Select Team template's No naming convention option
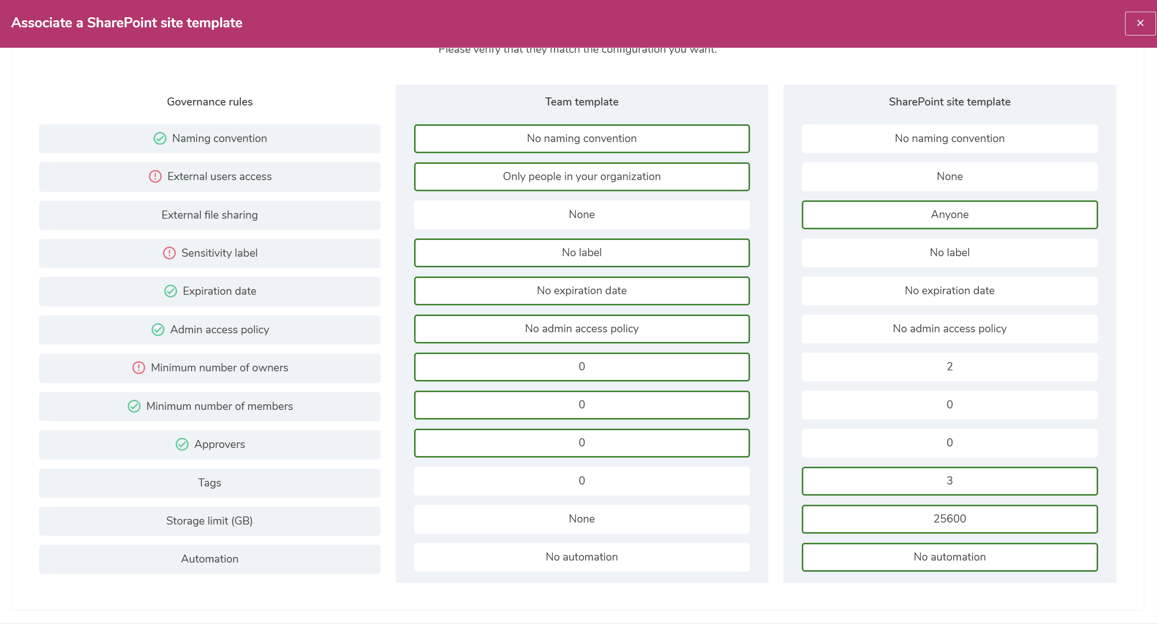The image size is (1157, 626). pyautogui.click(x=582, y=138)
